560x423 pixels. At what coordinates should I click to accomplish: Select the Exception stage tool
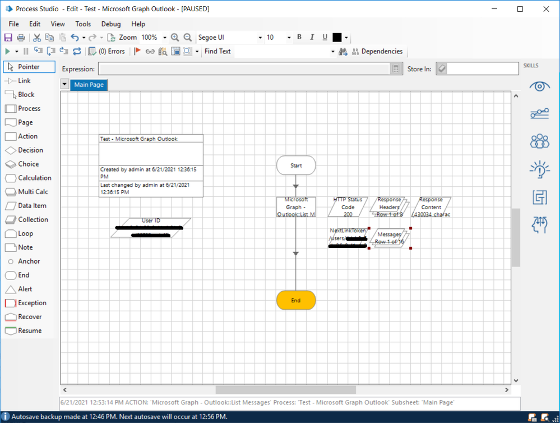coord(29,303)
